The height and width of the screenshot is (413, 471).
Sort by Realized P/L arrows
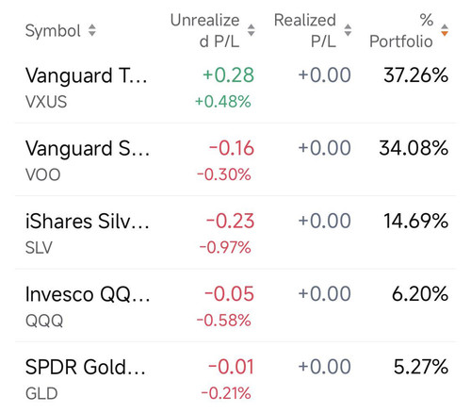tap(348, 30)
